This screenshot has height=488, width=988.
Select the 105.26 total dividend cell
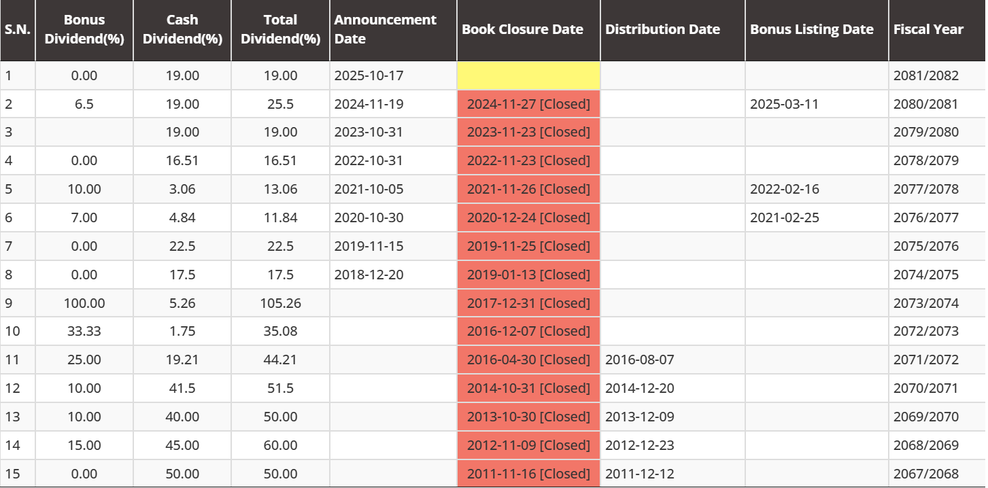280,302
